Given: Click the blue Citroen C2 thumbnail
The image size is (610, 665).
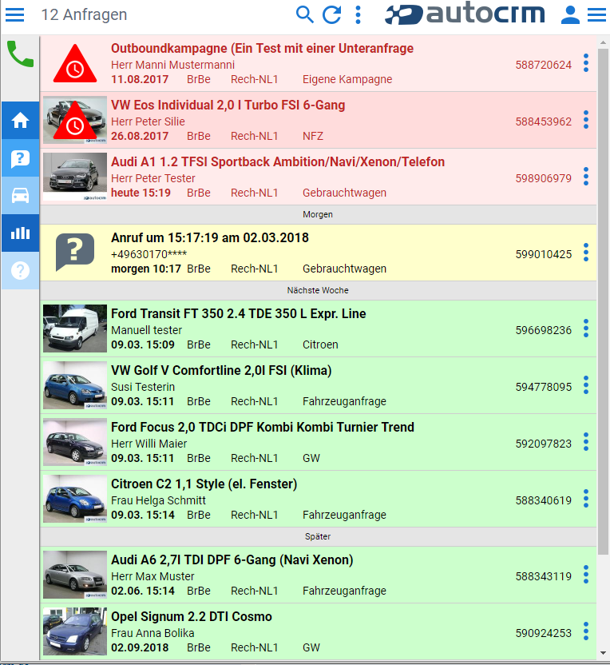Looking at the screenshot, I should pos(75,500).
